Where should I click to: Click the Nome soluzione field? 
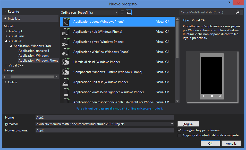coord(105,130)
